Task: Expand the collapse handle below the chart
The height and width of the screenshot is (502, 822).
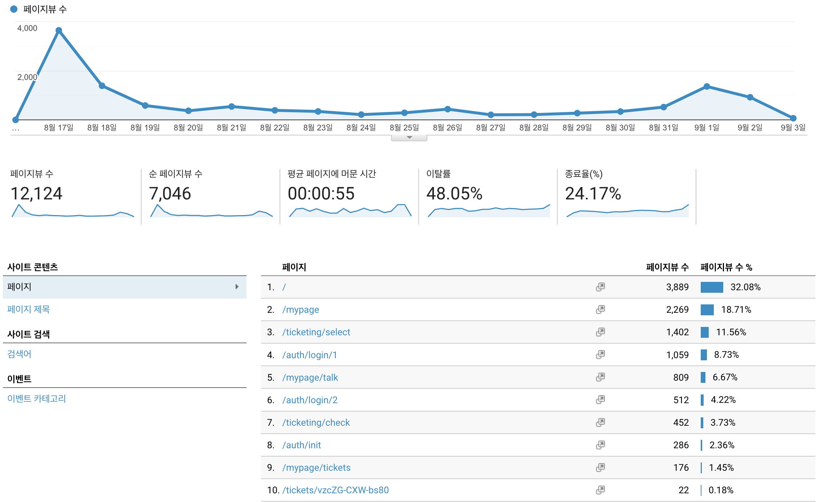Action: click(409, 138)
